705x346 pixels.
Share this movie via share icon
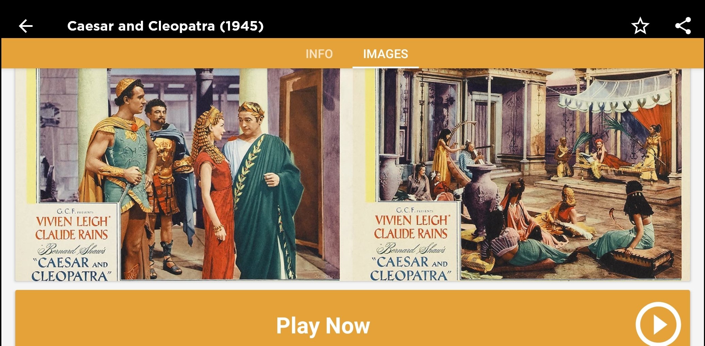683,26
